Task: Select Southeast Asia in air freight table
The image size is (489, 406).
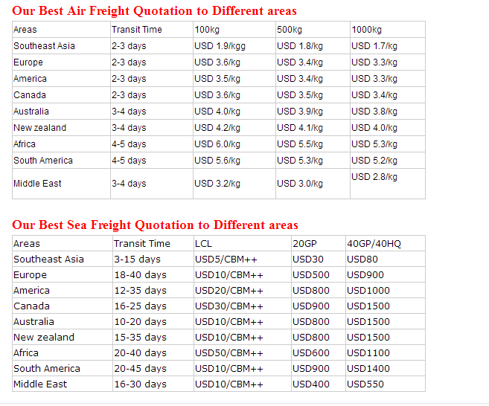Action: 44,46
